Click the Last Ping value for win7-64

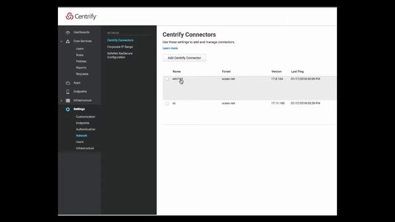tap(306, 79)
